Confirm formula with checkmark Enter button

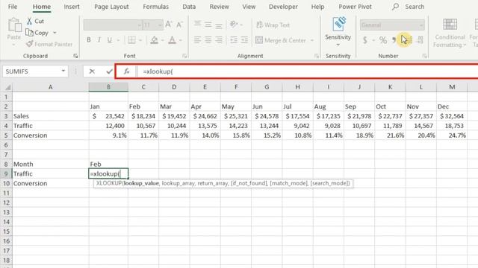(109, 71)
